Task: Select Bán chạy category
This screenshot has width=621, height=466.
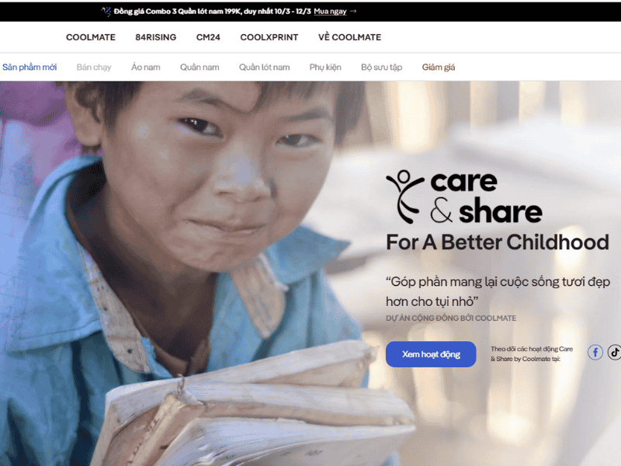Action: 94,68
